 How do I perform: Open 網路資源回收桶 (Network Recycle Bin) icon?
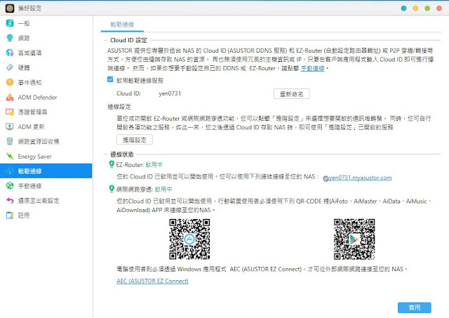(10, 141)
